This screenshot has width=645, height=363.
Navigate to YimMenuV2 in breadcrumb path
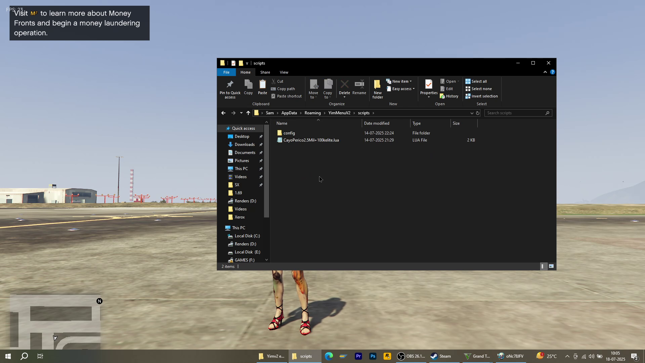click(339, 113)
